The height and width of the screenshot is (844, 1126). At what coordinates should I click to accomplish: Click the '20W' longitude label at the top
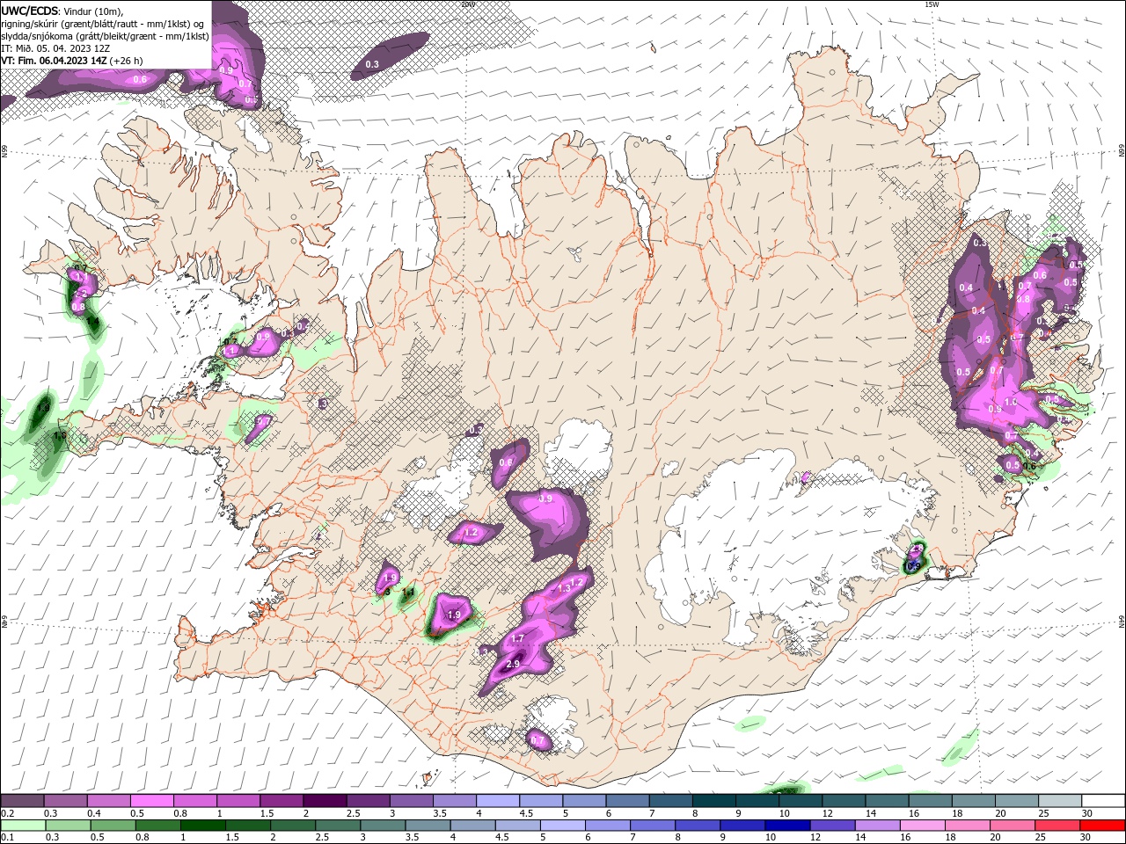click(x=467, y=4)
